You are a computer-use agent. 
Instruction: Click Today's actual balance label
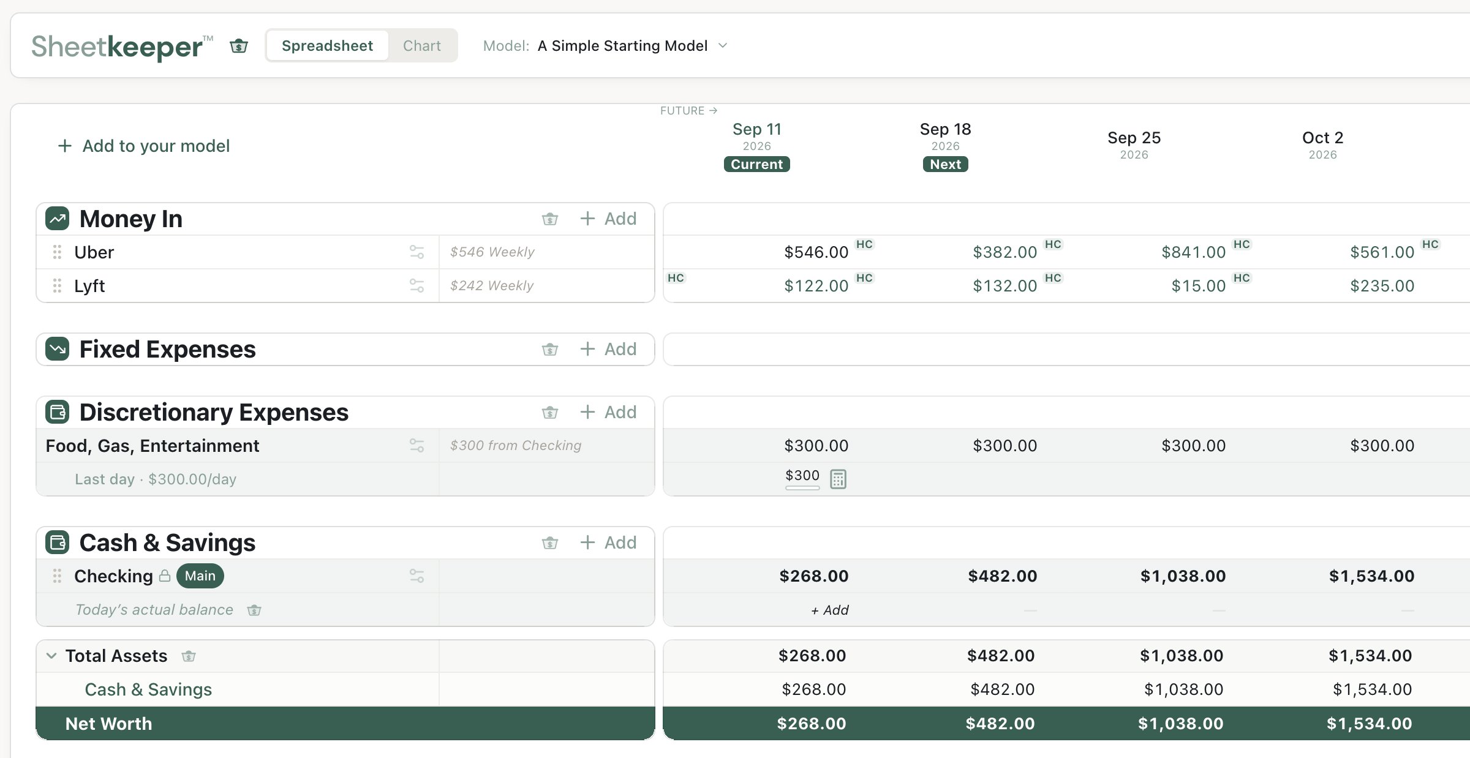(154, 610)
